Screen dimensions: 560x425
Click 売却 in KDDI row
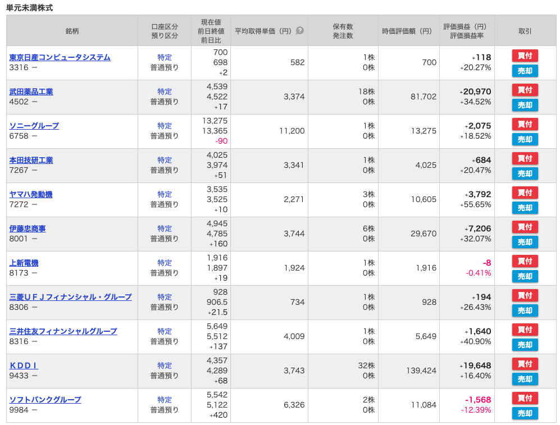tap(525, 379)
